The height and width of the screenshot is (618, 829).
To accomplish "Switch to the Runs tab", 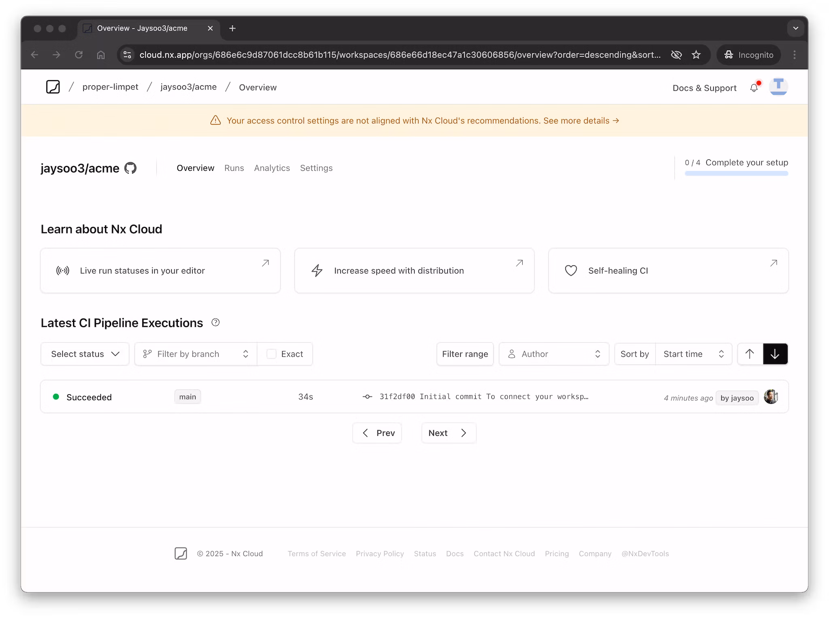I will [234, 168].
